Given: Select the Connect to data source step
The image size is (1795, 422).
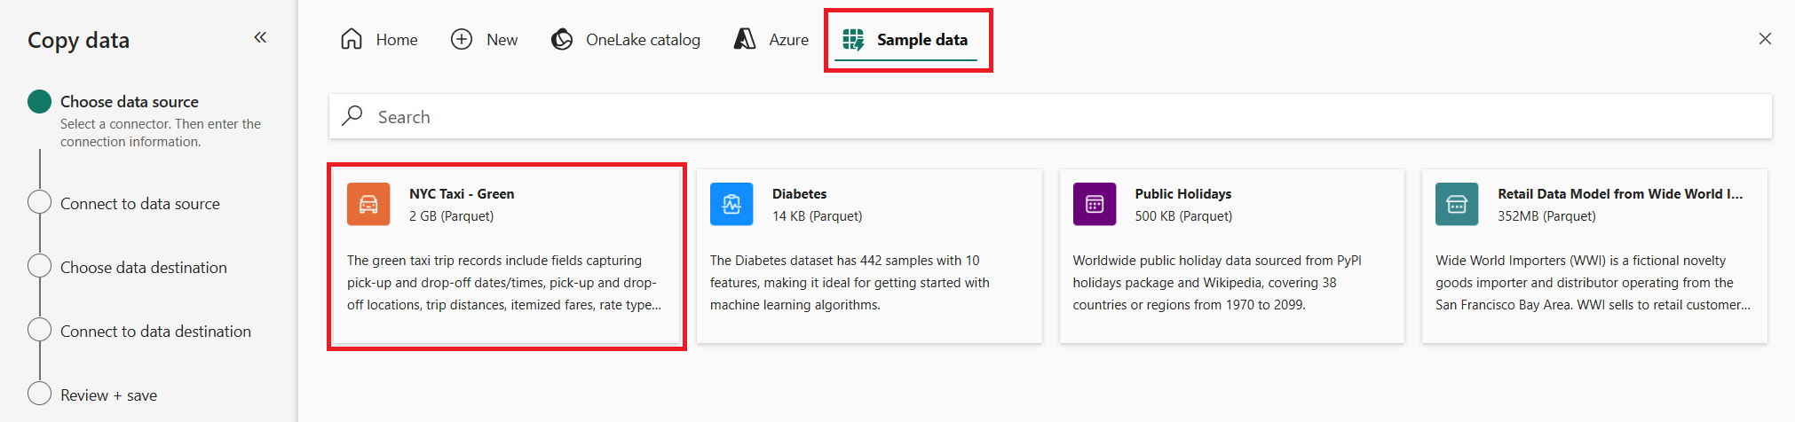Looking at the screenshot, I should 139,204.
